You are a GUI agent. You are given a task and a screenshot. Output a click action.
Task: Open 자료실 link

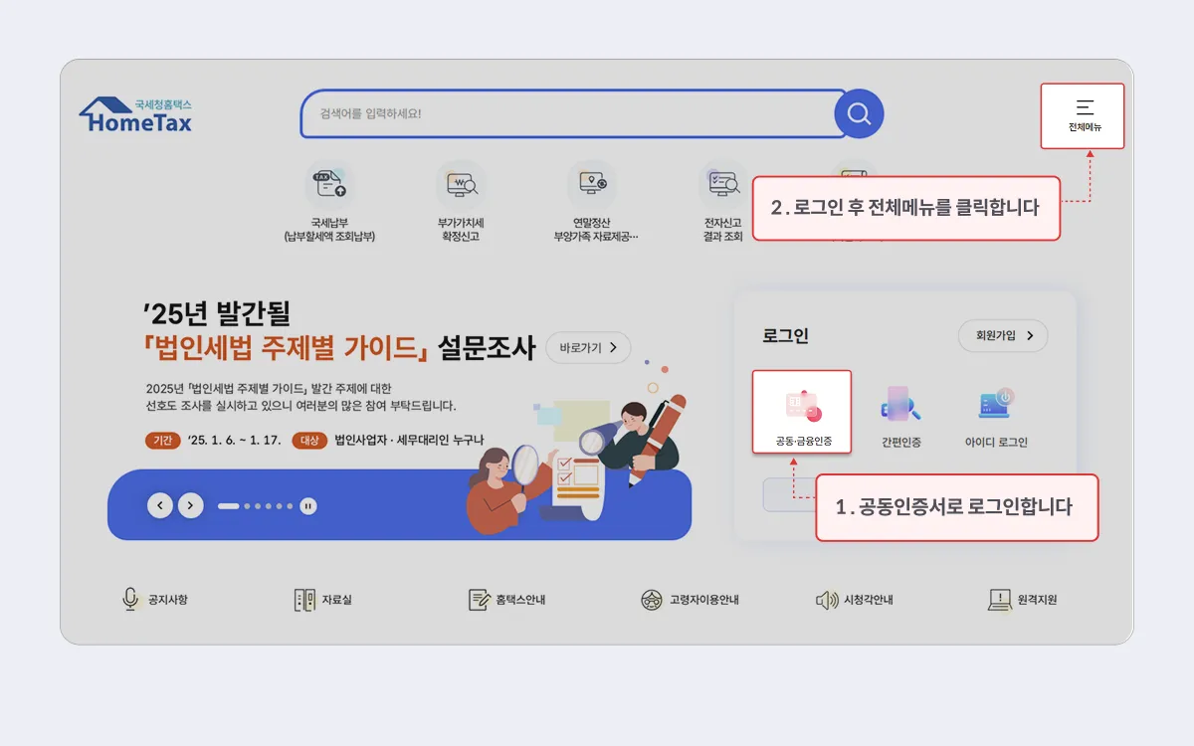point(323,600)
